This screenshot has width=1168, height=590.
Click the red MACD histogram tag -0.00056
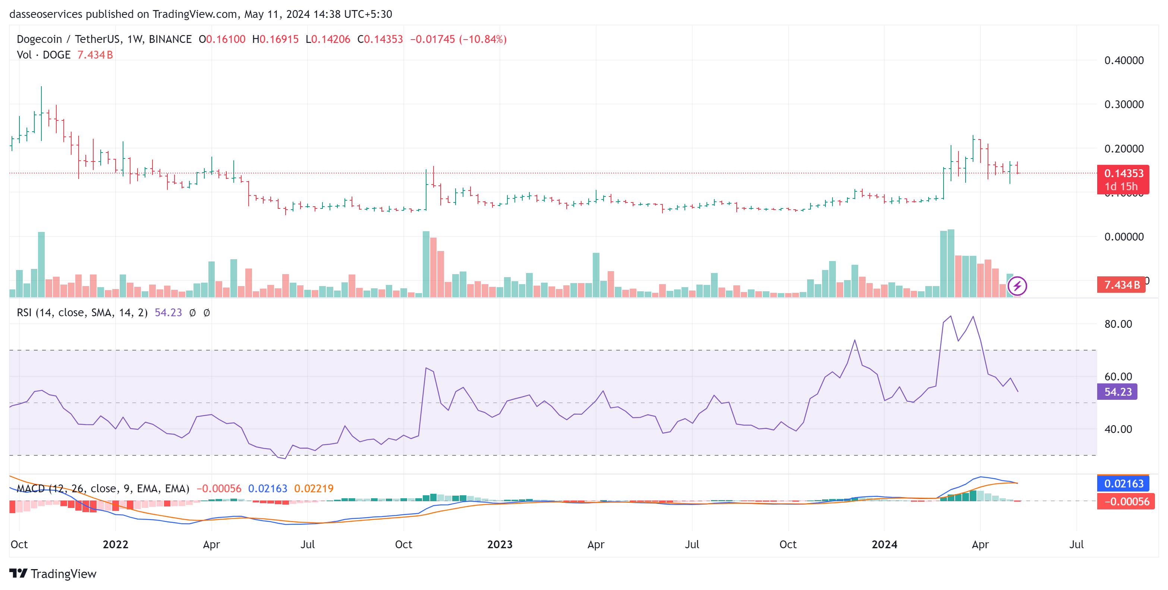[1126, 502]
